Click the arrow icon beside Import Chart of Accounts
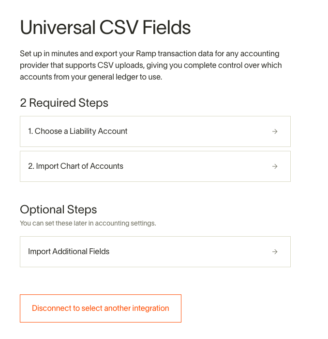 [274, 166]
